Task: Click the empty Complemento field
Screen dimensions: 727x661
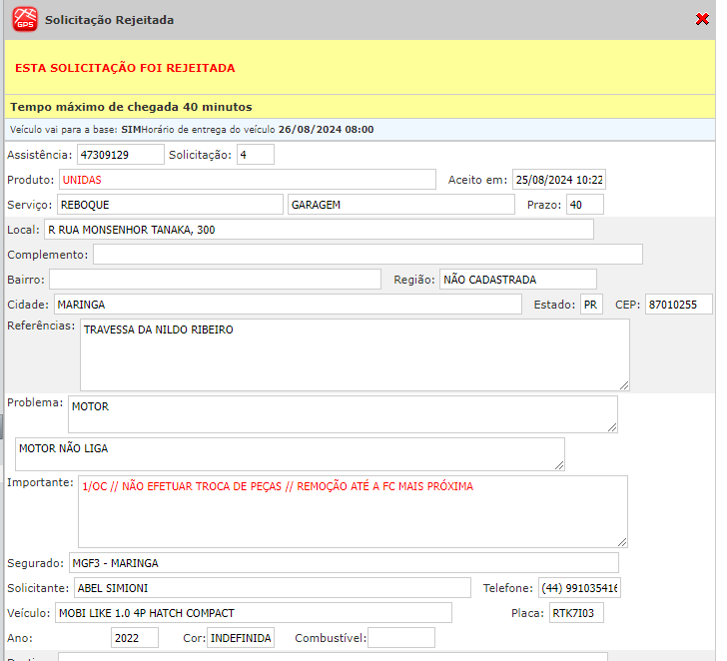Action: click(x=367, y=255)
